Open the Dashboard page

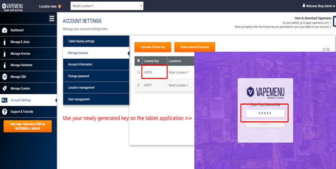[28, 30]
